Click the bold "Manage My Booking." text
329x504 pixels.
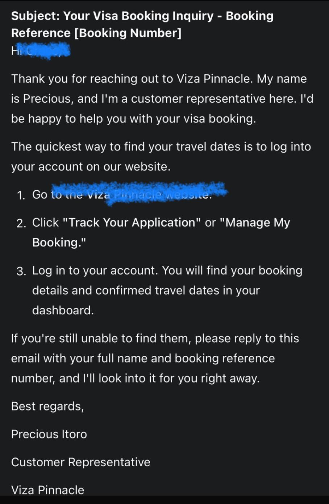pos(161,232)
